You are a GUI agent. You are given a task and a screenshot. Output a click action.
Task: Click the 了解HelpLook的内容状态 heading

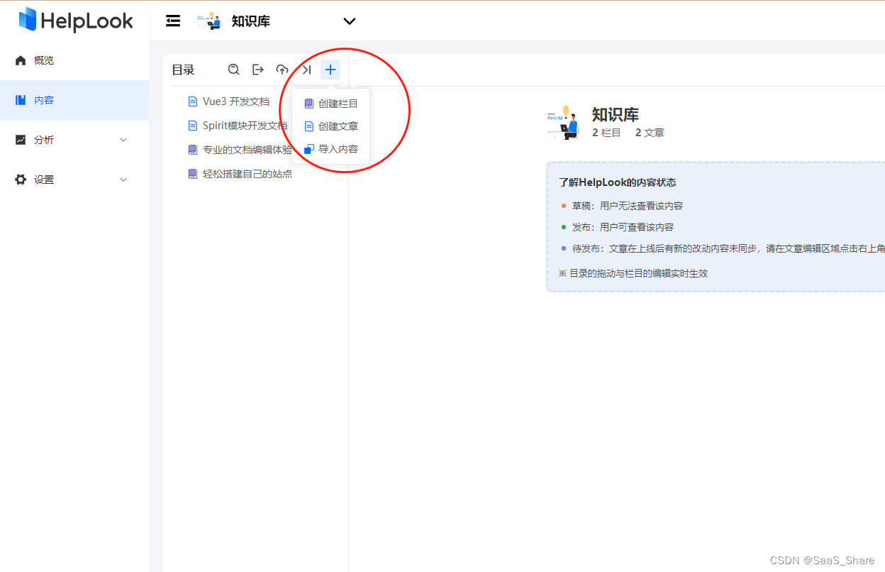617,182
